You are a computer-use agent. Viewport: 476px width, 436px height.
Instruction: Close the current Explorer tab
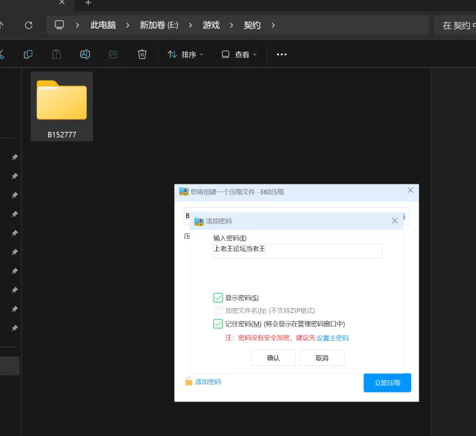[62, 2]
